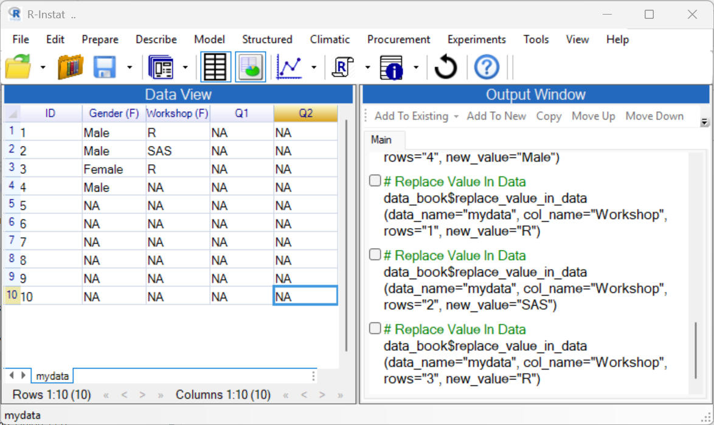Viewport: 714px width, 425px height.
Task: Toggle the output window chart icon
Action: 250,67
